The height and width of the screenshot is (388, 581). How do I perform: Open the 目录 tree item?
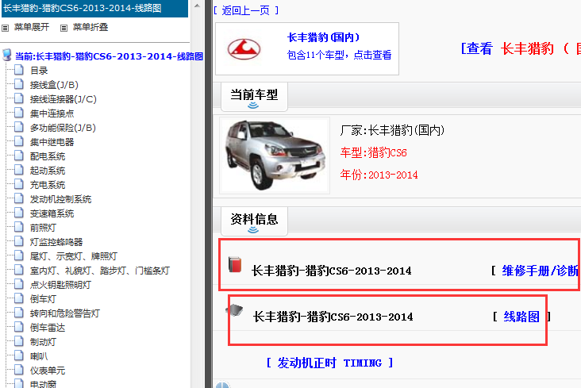[39, 71]
